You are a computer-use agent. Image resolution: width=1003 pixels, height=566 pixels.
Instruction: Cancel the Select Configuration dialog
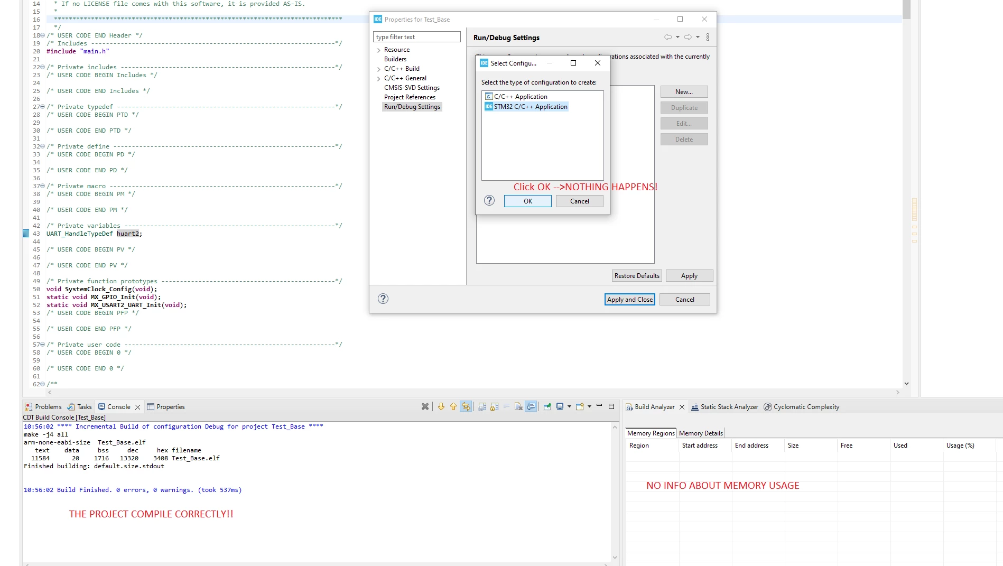pyautogui.click(x=579, y=201)
